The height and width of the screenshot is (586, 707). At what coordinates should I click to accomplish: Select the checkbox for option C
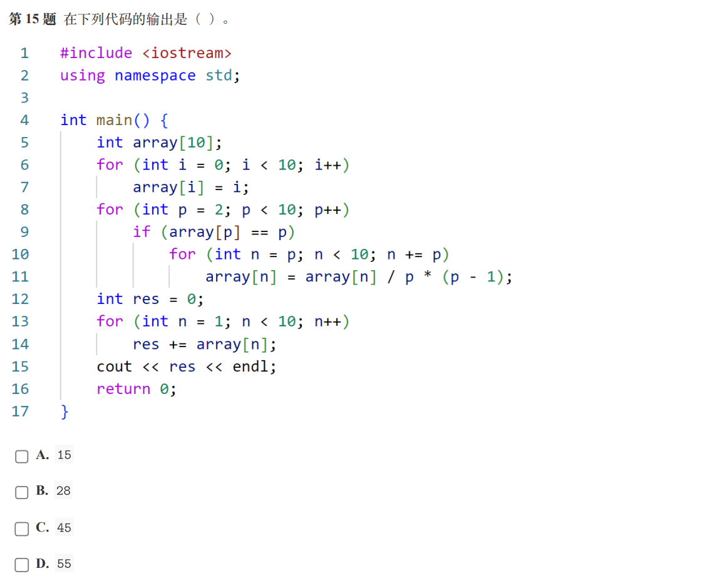(22, 528)
